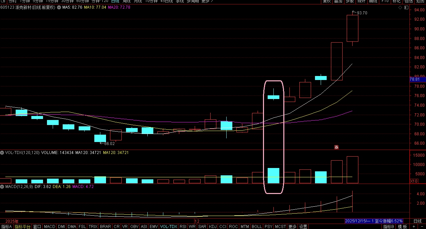Click the tallest red volume bar at far right

tap(352, 170)
